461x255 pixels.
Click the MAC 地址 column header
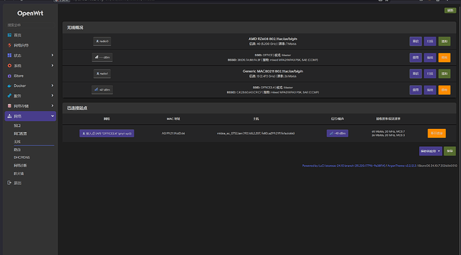click(x=173, y=119)
